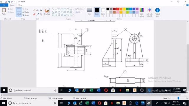Choose the Rectangle shape

pyautogui.click(x=62, y=9)
